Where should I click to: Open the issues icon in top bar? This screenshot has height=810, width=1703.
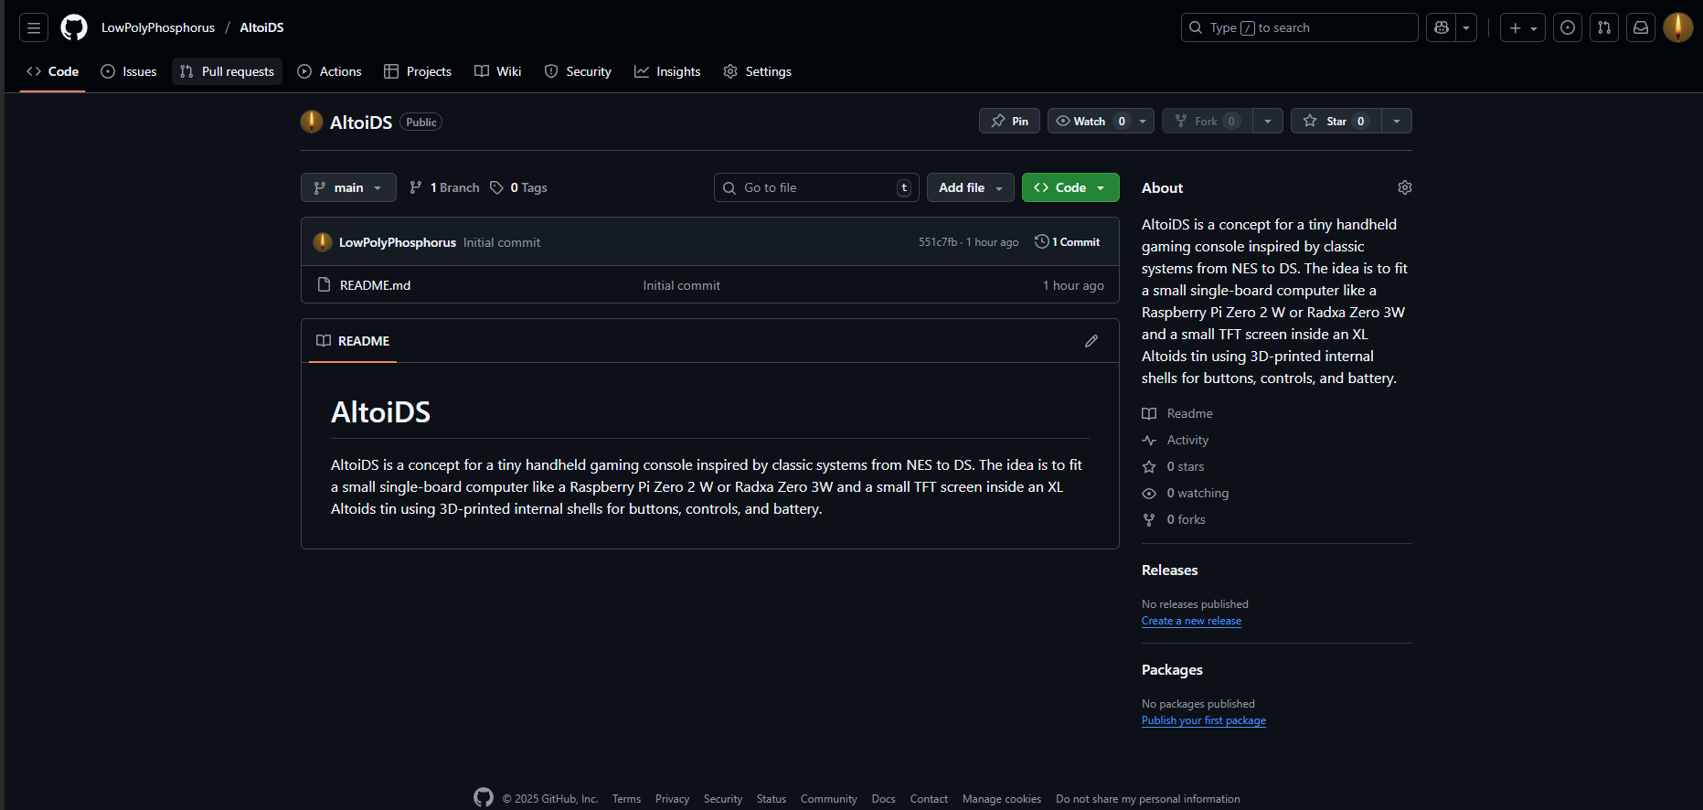pyautogui.click(x=1568, y=28)
